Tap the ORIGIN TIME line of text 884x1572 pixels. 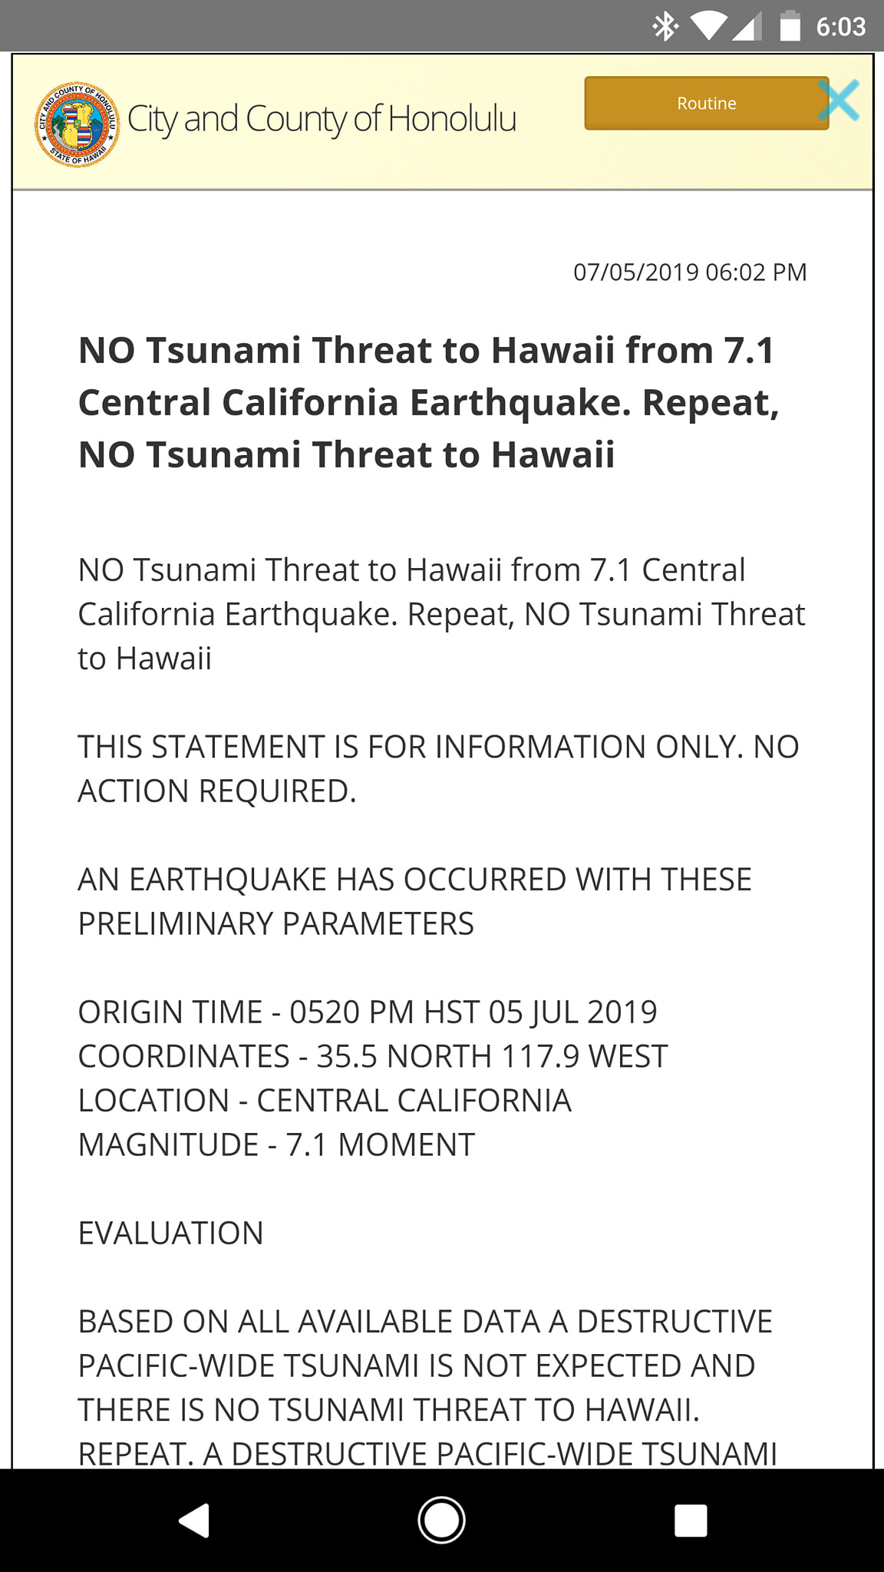[368, 1012]
